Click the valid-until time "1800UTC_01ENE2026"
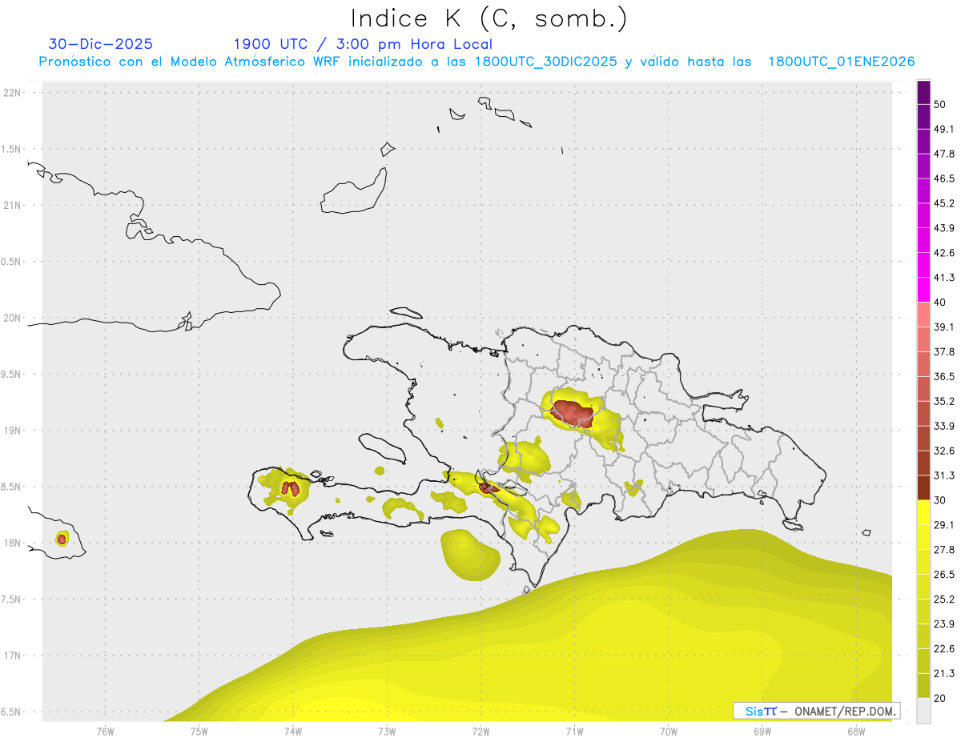This screenshot has width=961, height=742. [x=842, y=62]
